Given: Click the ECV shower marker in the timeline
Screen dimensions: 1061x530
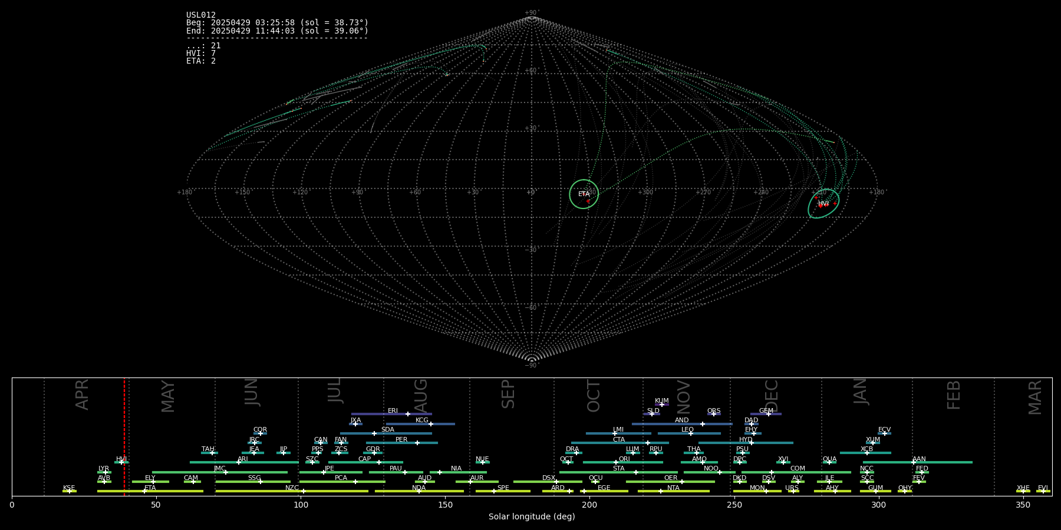Looking at the screenshot, I should coord(884,433).
